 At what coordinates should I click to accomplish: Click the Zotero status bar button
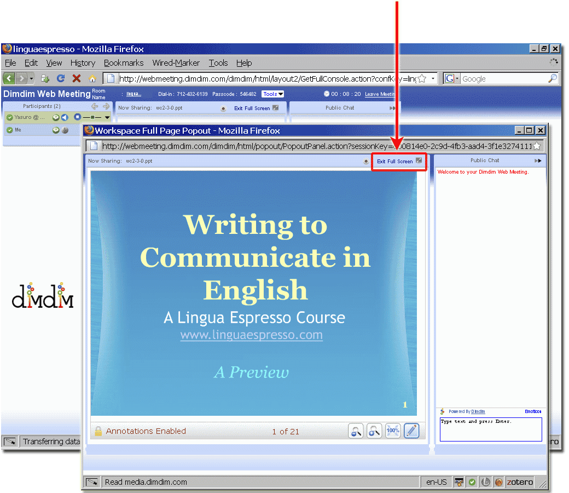[x=520, y=482]
